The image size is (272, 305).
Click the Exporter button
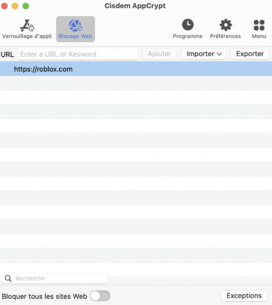point(250,54)
